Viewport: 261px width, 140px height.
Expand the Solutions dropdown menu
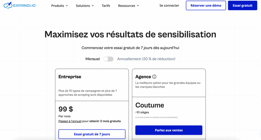[85, 6]
